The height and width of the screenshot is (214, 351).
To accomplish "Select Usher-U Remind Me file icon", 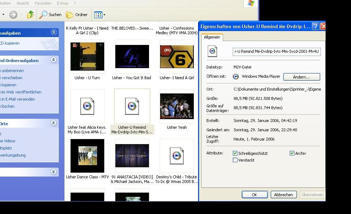I will click(x=132, y=106).
